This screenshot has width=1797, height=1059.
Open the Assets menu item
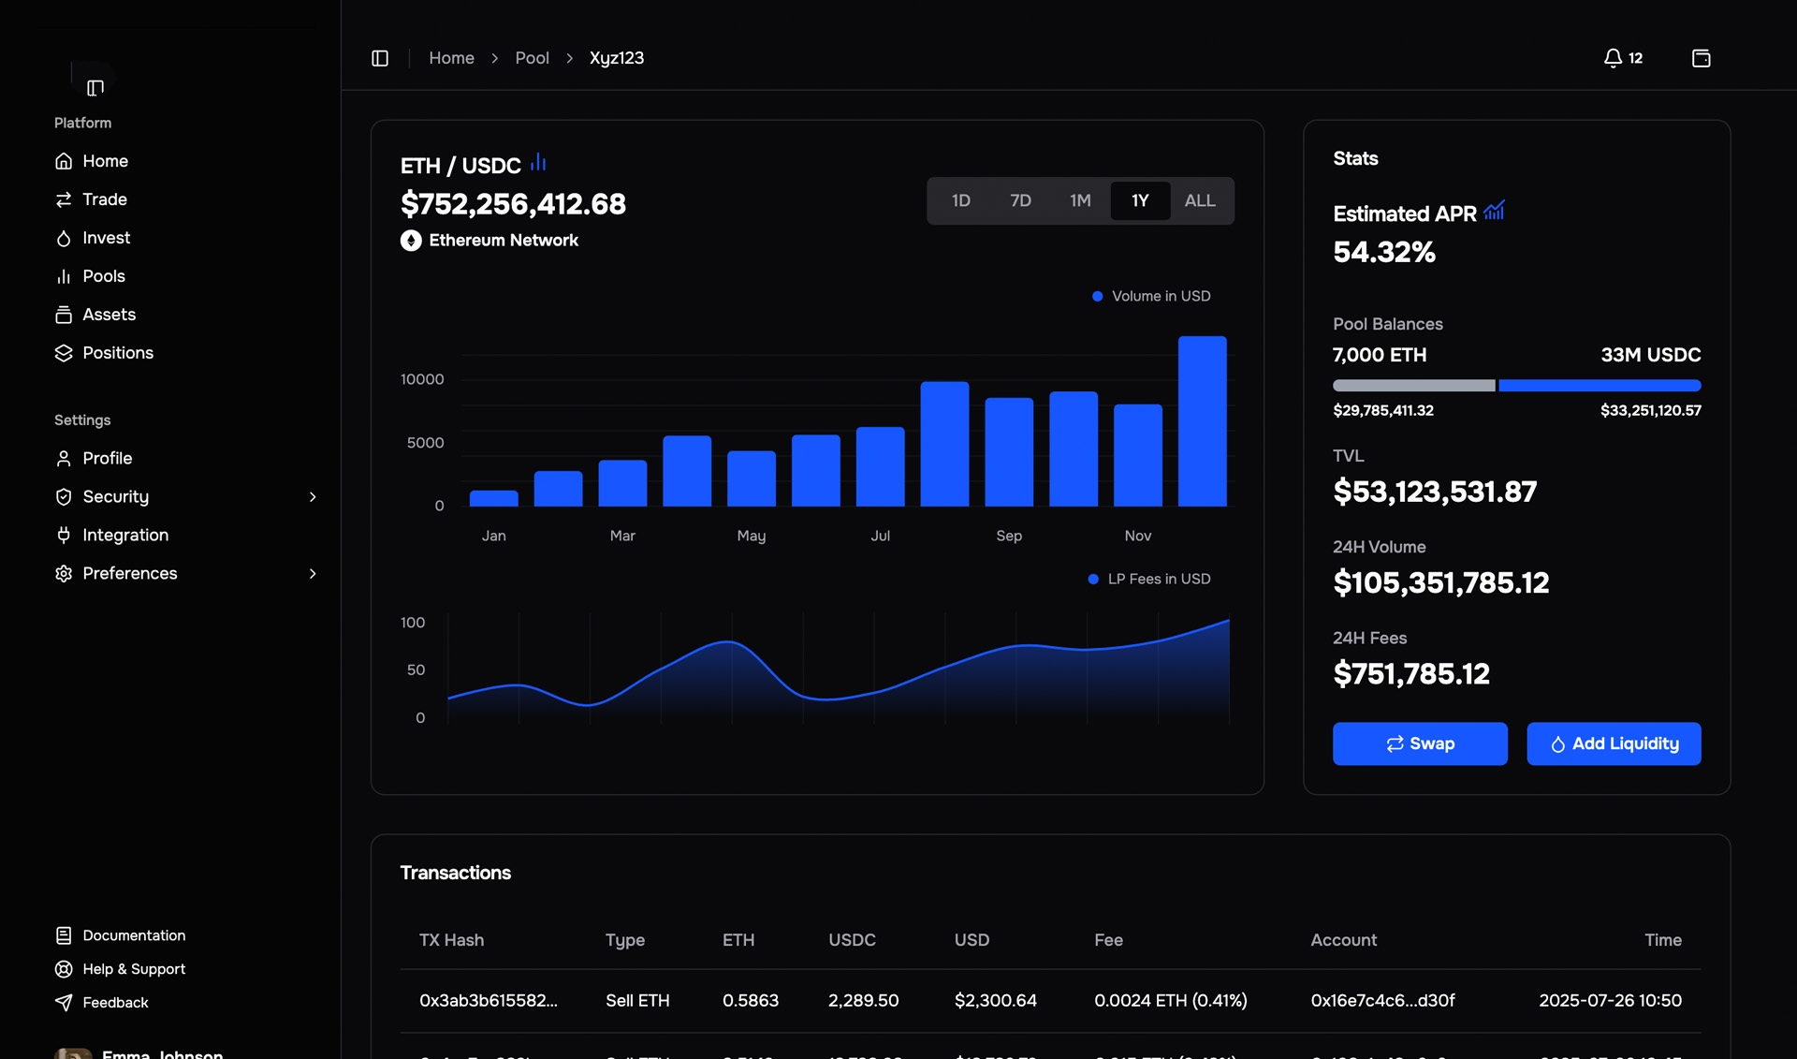coord(109,315)
